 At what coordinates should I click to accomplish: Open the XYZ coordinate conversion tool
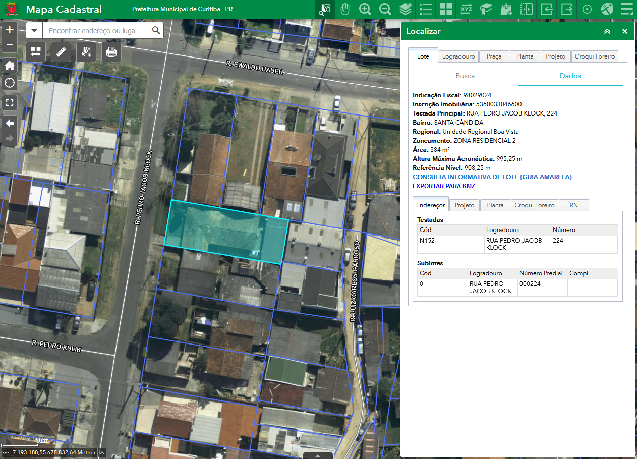coord(466,10)
